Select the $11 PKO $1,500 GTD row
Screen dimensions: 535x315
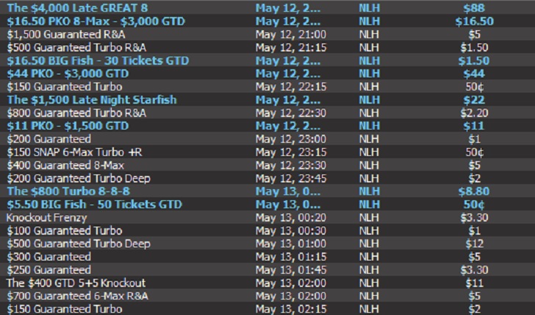(267, 126)
